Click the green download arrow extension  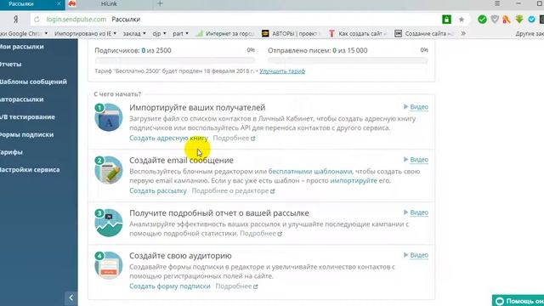pyautogui.click(x=519, y=19)
